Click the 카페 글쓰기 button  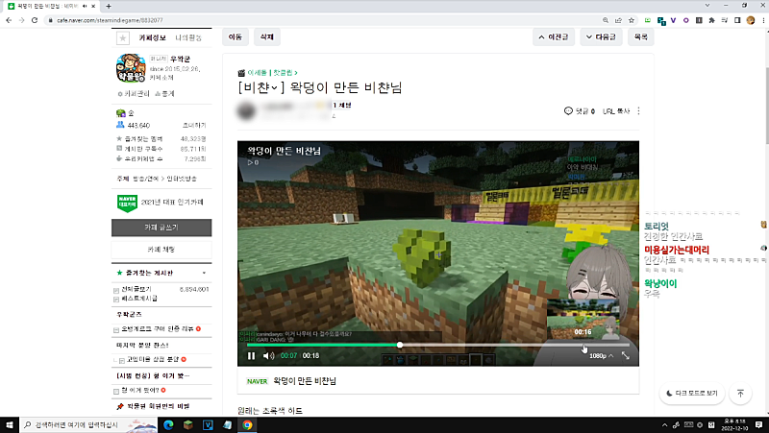point(161,228)
